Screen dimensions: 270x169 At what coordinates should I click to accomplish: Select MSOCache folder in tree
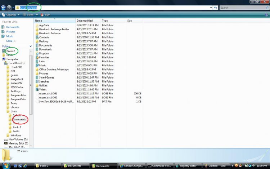click(x=17, y=87)
